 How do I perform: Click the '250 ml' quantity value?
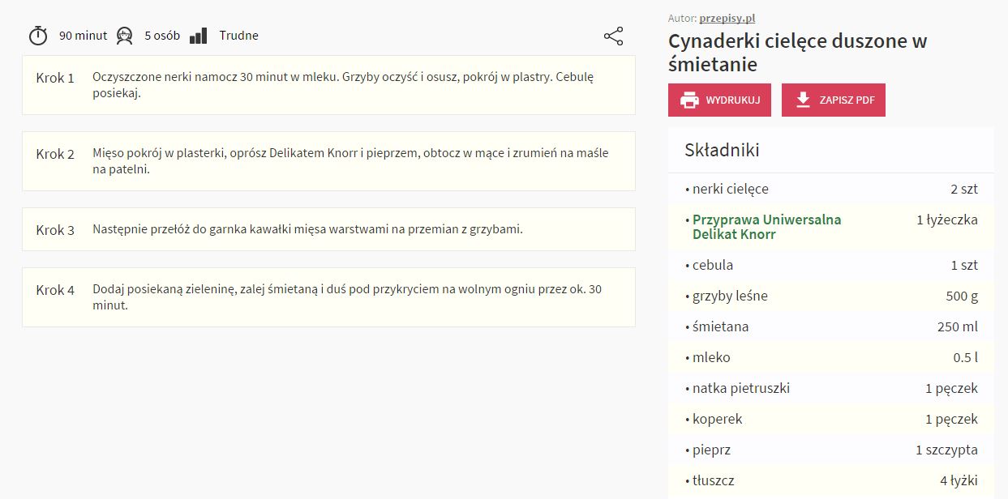click(x=958, y=326)
